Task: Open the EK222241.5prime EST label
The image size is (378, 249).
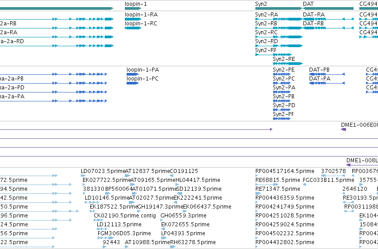Action: tap(198, 198)
